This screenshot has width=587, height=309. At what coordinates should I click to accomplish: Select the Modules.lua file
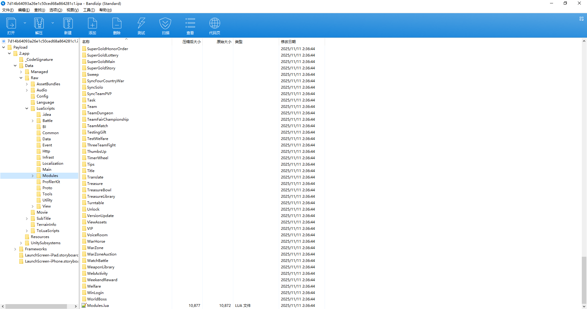(x=98, y=305)
